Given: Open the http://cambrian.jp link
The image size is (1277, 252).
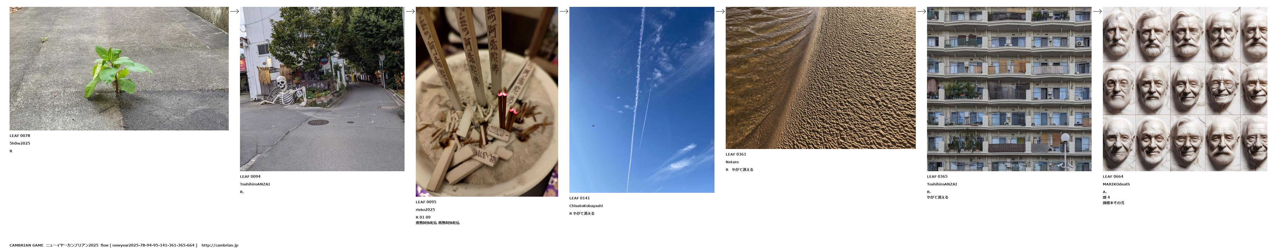Looking at the screenshot, I should 220,246.
